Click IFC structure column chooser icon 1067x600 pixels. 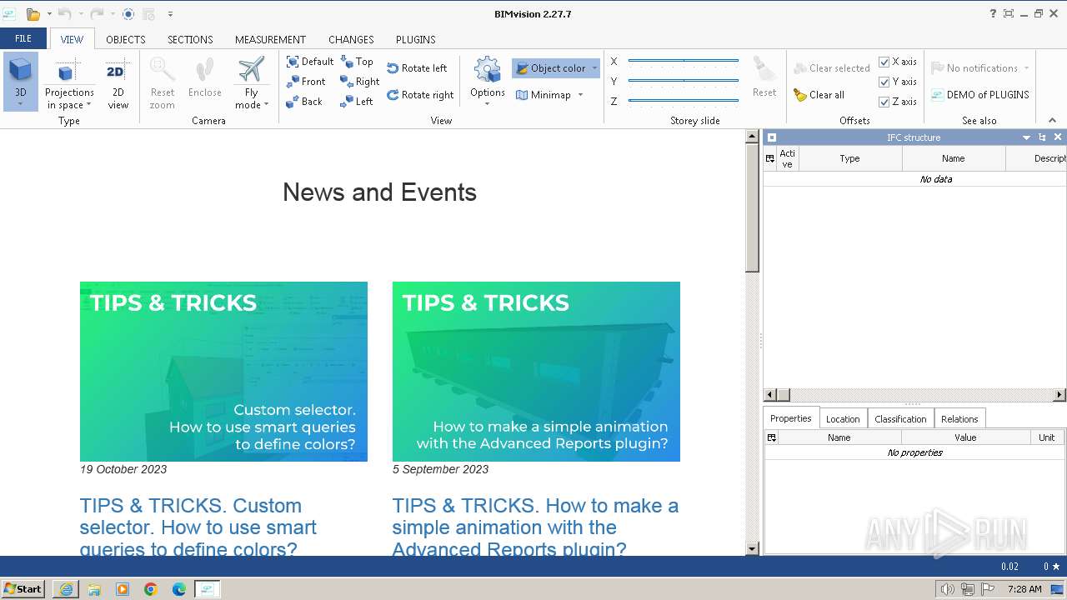click(x=770, y=158)
